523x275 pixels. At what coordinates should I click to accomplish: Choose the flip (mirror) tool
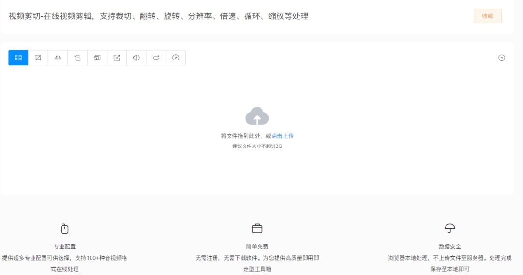[58, 58]
